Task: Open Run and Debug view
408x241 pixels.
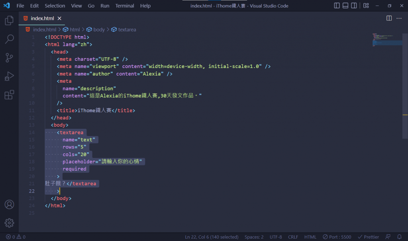Action: coord(9,76)
